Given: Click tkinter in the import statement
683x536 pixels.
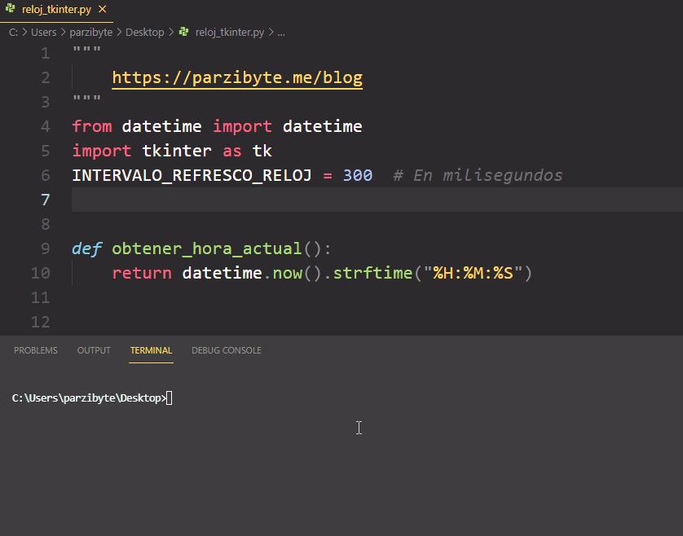Looking at the screenshot, I should coord(177,151).
